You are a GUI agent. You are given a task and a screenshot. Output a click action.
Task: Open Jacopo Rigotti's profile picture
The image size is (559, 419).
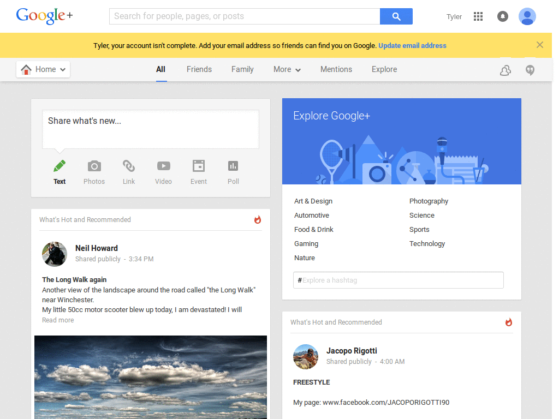click(306, 357)
